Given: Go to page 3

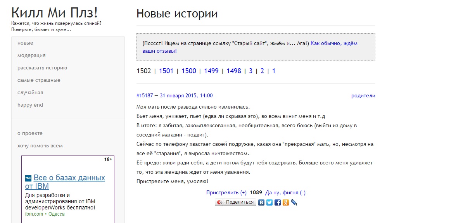Looking at the screenshot, I should coord(250,71).
